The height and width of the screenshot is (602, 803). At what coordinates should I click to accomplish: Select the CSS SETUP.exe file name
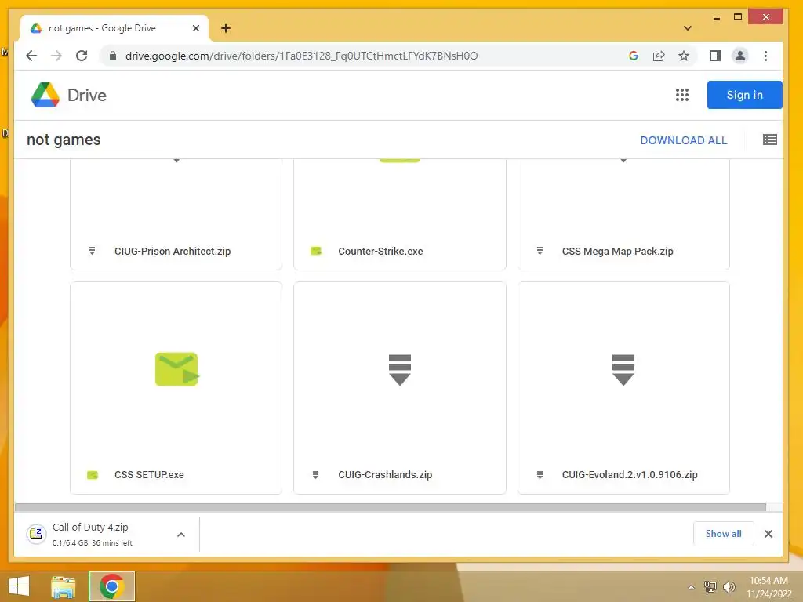pyautogui.click(x=149, y=474)
